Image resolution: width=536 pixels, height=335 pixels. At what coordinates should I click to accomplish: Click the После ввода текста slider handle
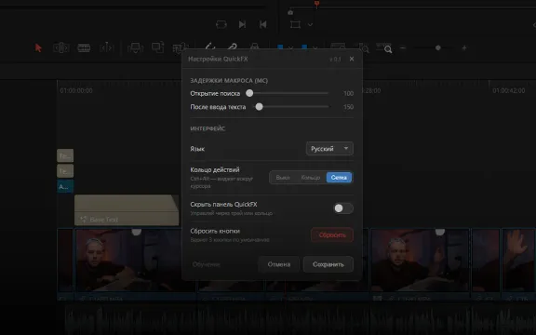[259, 107]
